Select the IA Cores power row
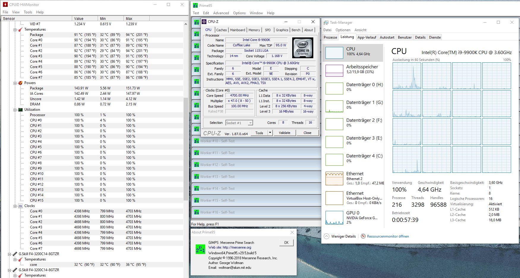Image resolution: width=520 pixels, height=278 pixels. pos(92,94)
